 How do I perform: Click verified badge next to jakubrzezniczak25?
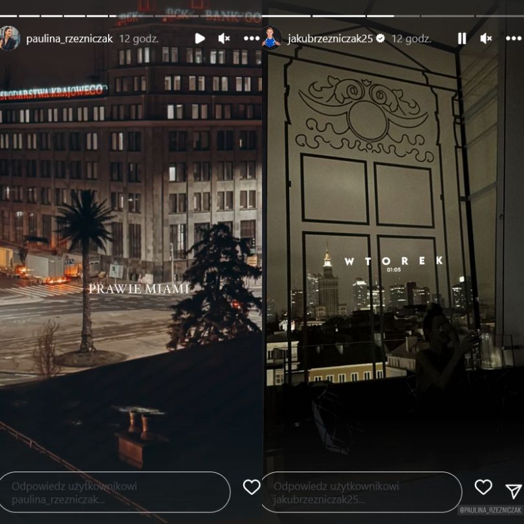click(380, 38)
